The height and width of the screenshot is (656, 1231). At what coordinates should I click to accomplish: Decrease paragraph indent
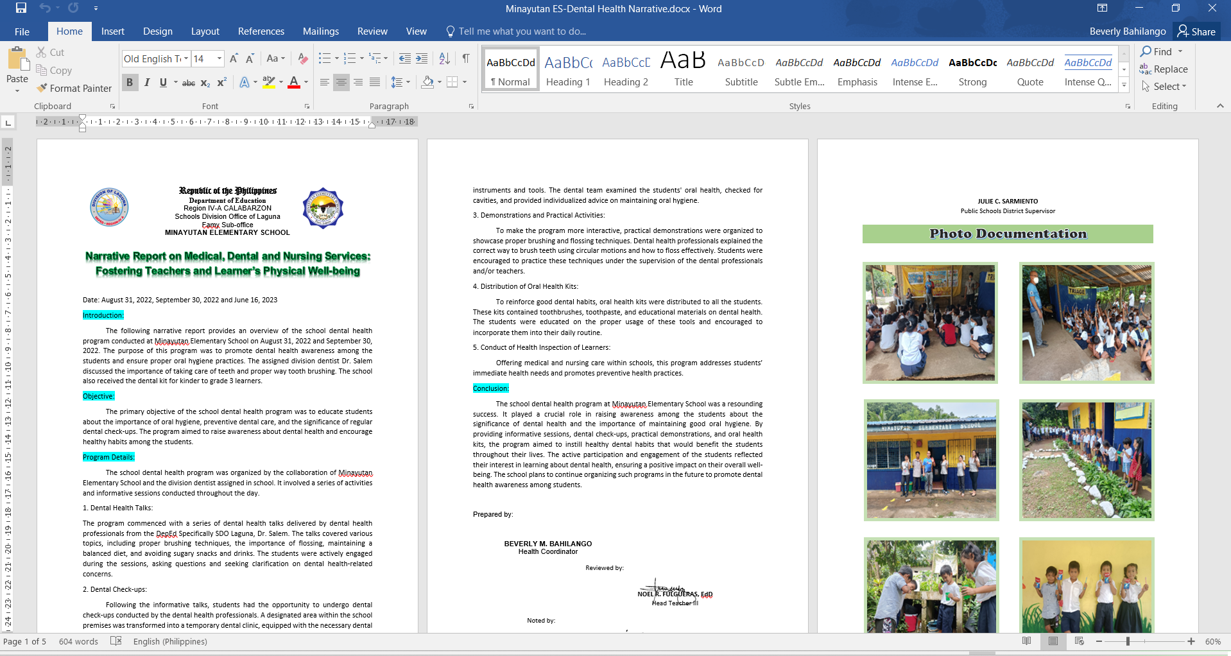point(404,58)
